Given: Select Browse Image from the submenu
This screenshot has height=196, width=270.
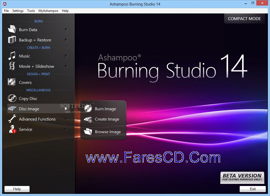Looking at the screenshot, I should click(x=103, y=132).
